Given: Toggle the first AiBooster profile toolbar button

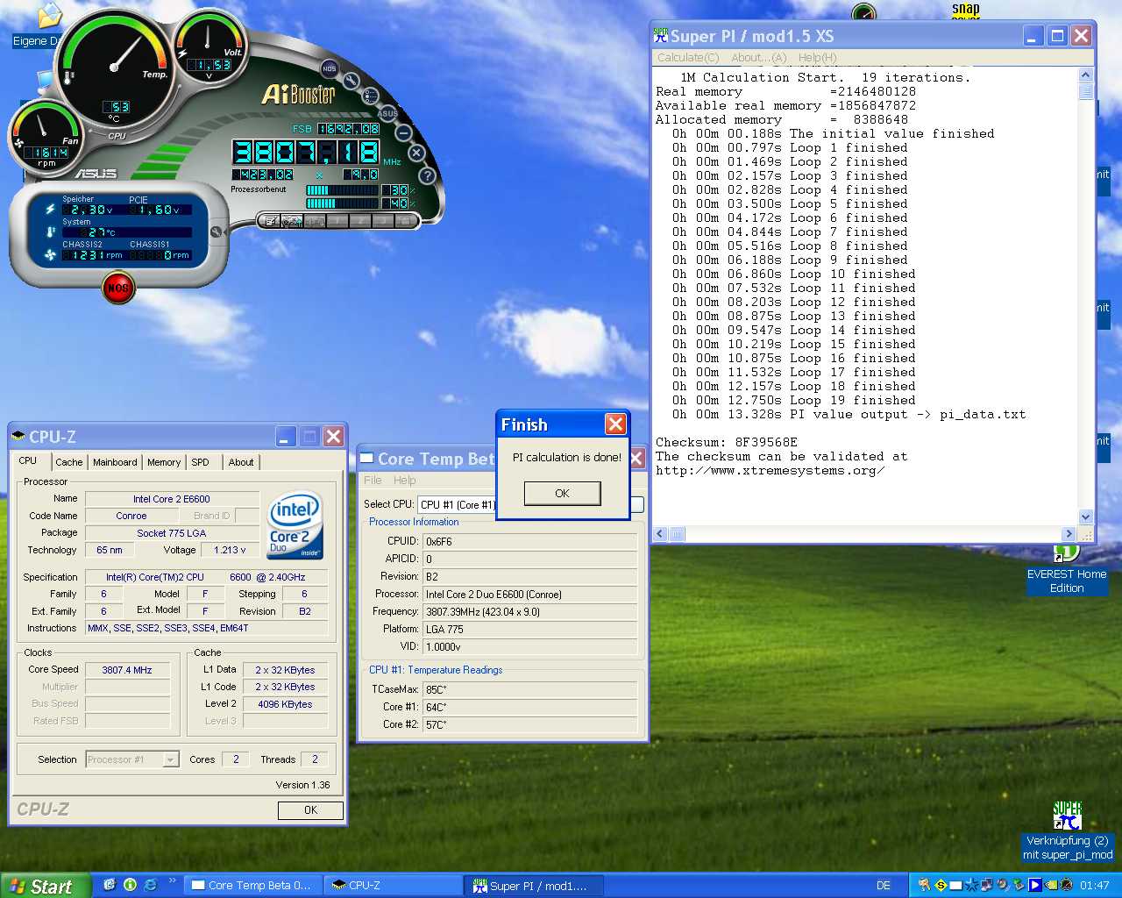Looking at the screenshot, I should click(271, 221).
